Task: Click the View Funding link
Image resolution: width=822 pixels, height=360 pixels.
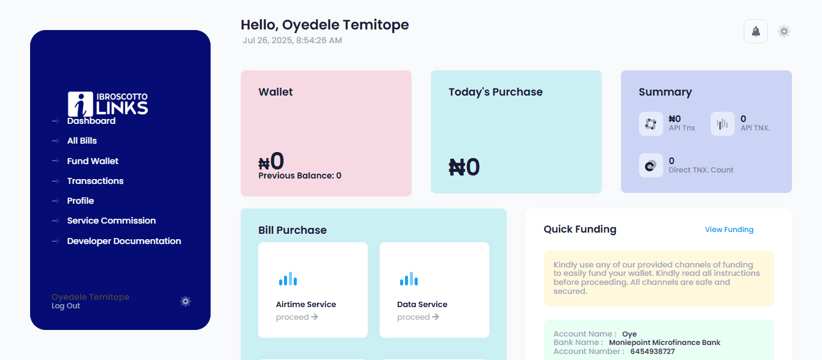Action: click(729, 230)
